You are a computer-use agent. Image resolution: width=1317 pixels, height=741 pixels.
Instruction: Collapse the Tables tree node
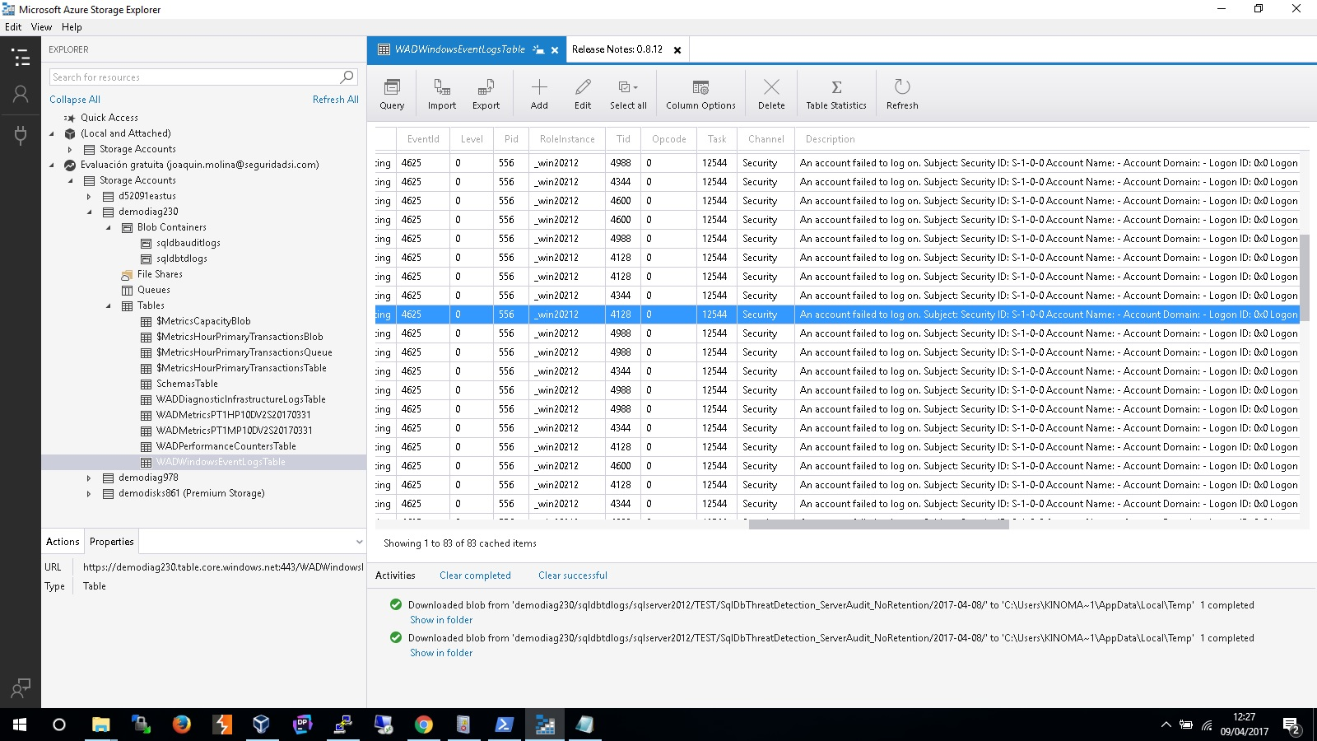(109, 306)
